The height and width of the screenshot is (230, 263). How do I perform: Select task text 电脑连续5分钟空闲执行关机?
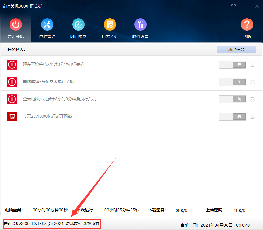(48, 82)
